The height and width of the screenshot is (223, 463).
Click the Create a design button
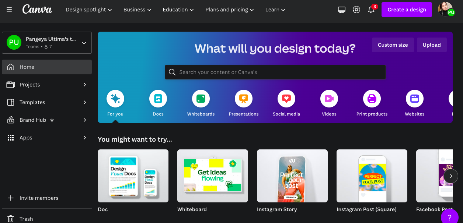pos(407,10)
